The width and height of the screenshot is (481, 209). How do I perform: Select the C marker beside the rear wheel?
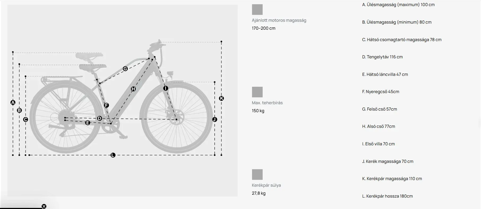25,120
